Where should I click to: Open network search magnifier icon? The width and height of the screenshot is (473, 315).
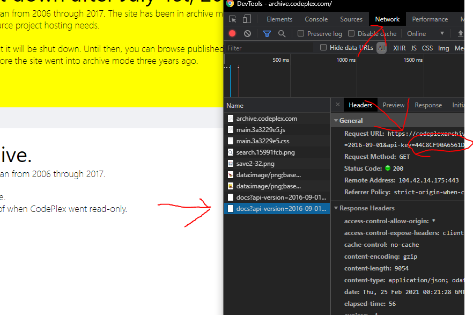[x=282, y=33]
